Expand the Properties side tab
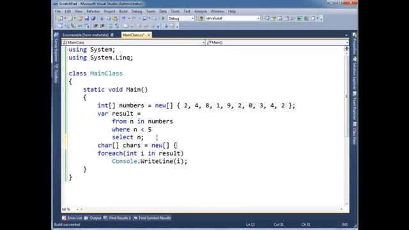 [354, 44]
